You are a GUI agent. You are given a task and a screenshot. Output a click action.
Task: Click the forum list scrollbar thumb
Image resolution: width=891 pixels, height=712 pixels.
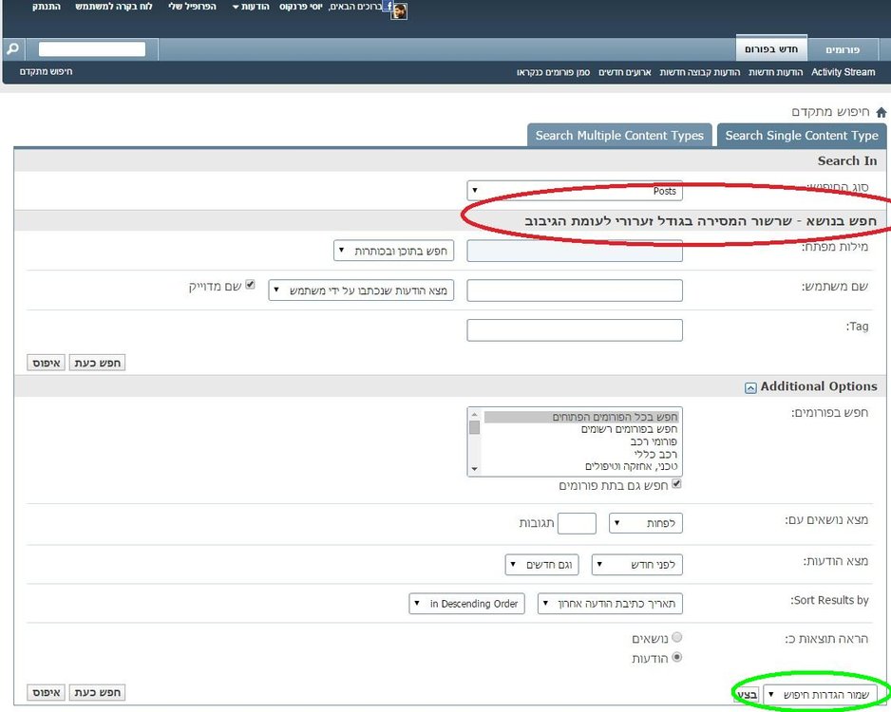coord(475,427)
